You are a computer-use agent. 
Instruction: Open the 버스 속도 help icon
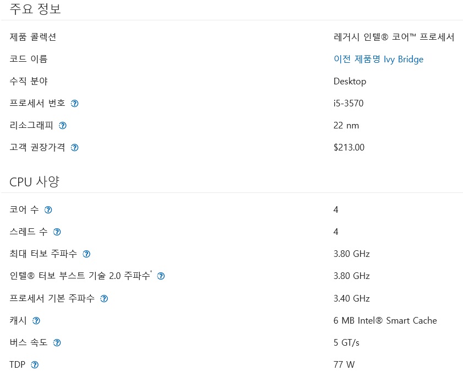[x=57, y=343]
